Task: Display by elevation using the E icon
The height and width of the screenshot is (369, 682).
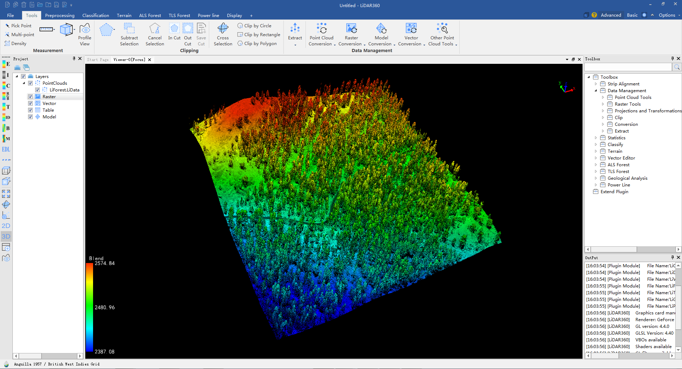Action: coord(6,64)
